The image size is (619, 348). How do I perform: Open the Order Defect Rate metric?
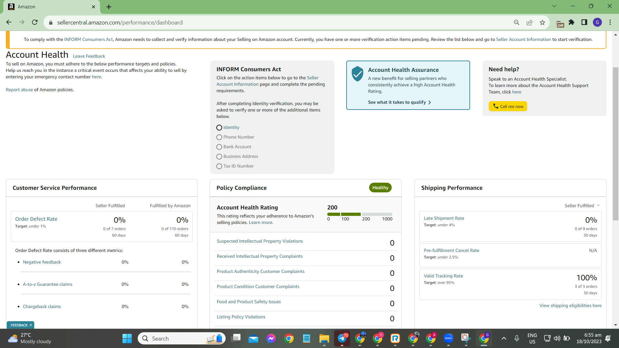(x=36, y=219)
